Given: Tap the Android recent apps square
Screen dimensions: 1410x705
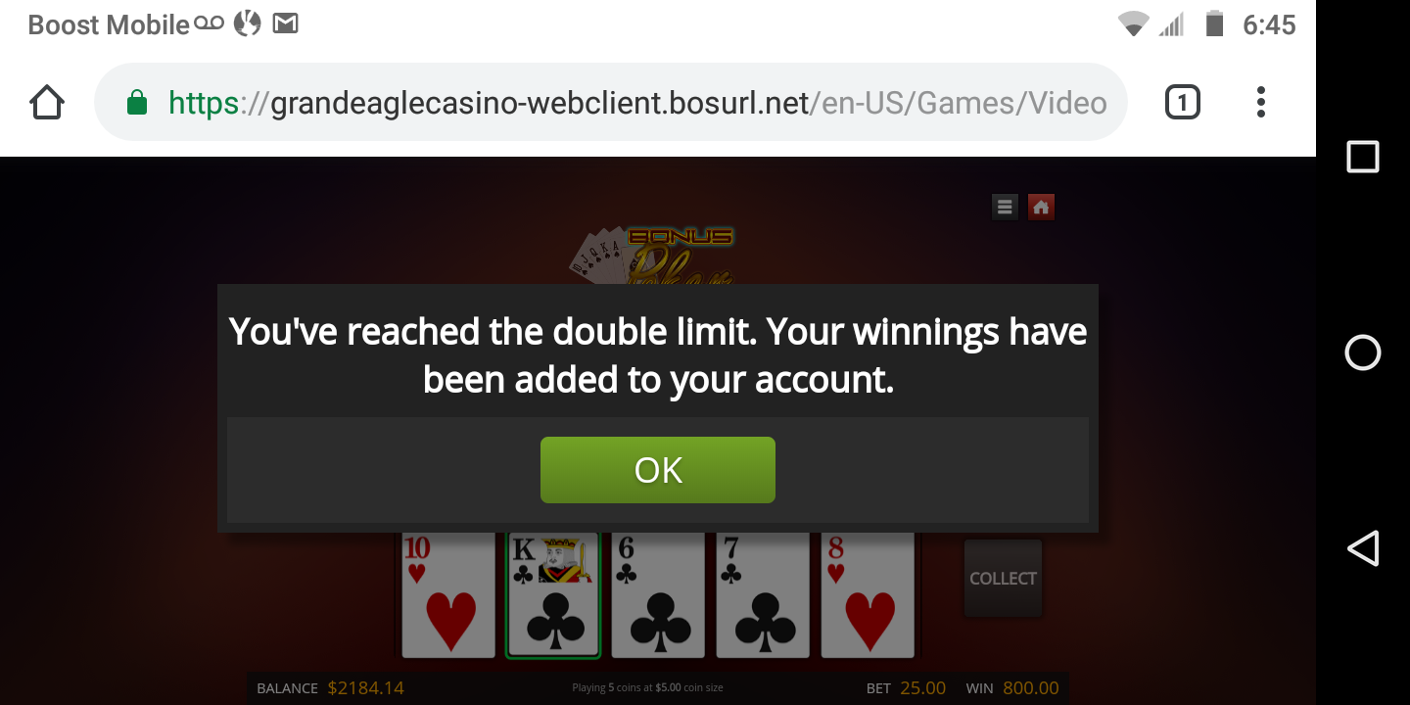Looking at the screenshot, I should coord(1363,157).
